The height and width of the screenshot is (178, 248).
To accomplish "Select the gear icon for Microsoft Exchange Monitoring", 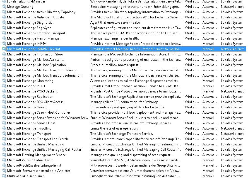I will (x=4, y=81).
